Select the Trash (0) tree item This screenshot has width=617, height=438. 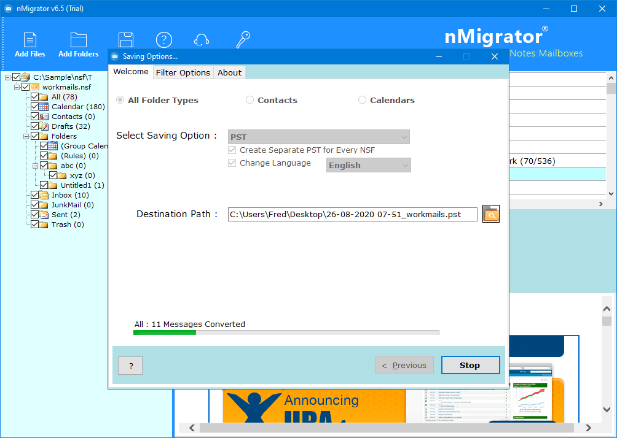[68, 225]
